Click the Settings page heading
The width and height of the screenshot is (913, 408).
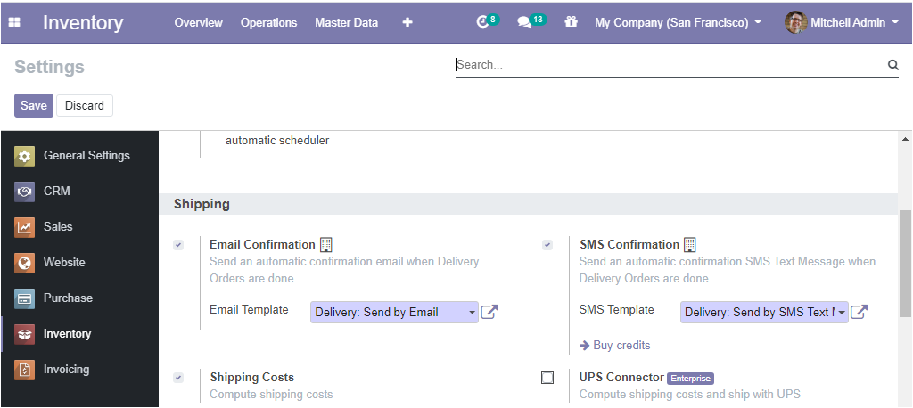click(x=50, y=67)
